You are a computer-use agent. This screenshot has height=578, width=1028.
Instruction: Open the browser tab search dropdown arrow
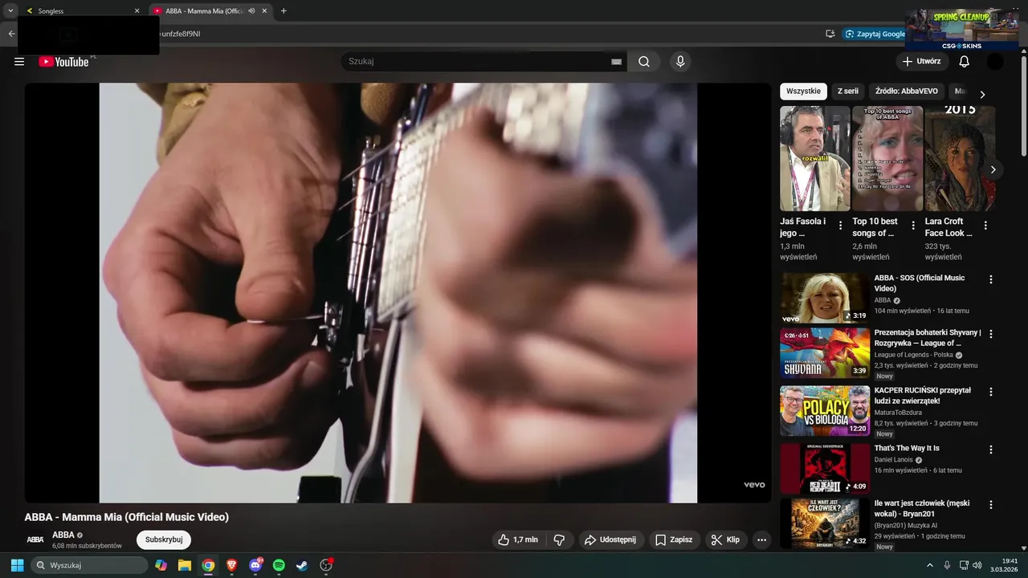pyautogui.click(x=10, y=10)
